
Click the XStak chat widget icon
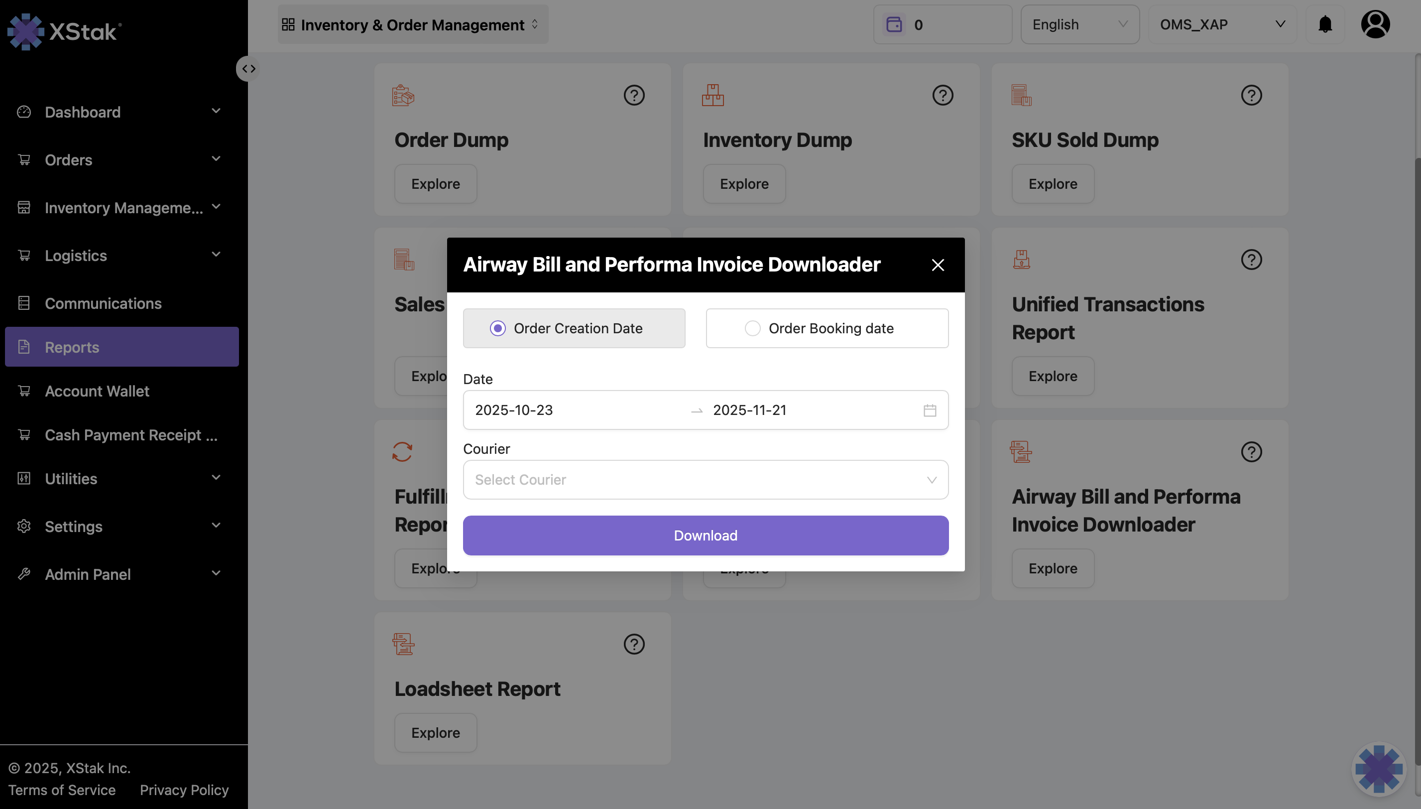pyautogui.click(x=1378, y=769)
